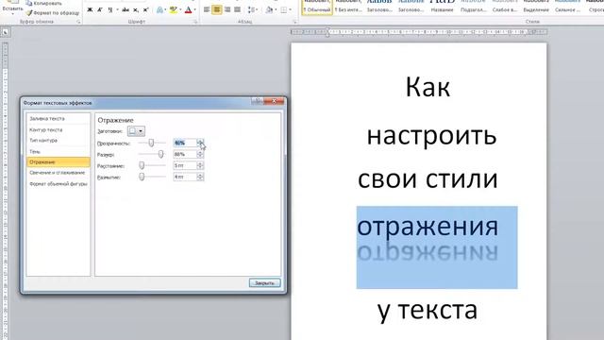Click the Прозрачность transparency slider handle
Viewport: 604px width, 340px height.
click(x=151, y=143)
